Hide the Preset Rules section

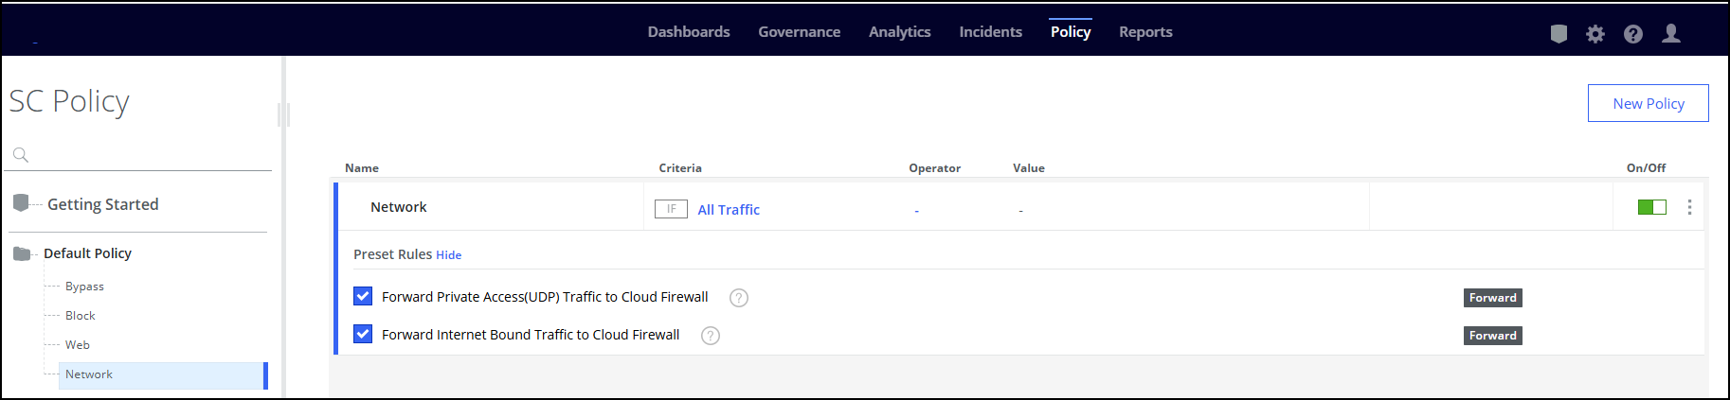[x=448, y=255]
